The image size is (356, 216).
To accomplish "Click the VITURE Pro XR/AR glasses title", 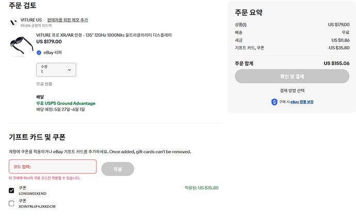I will (104, 35).
